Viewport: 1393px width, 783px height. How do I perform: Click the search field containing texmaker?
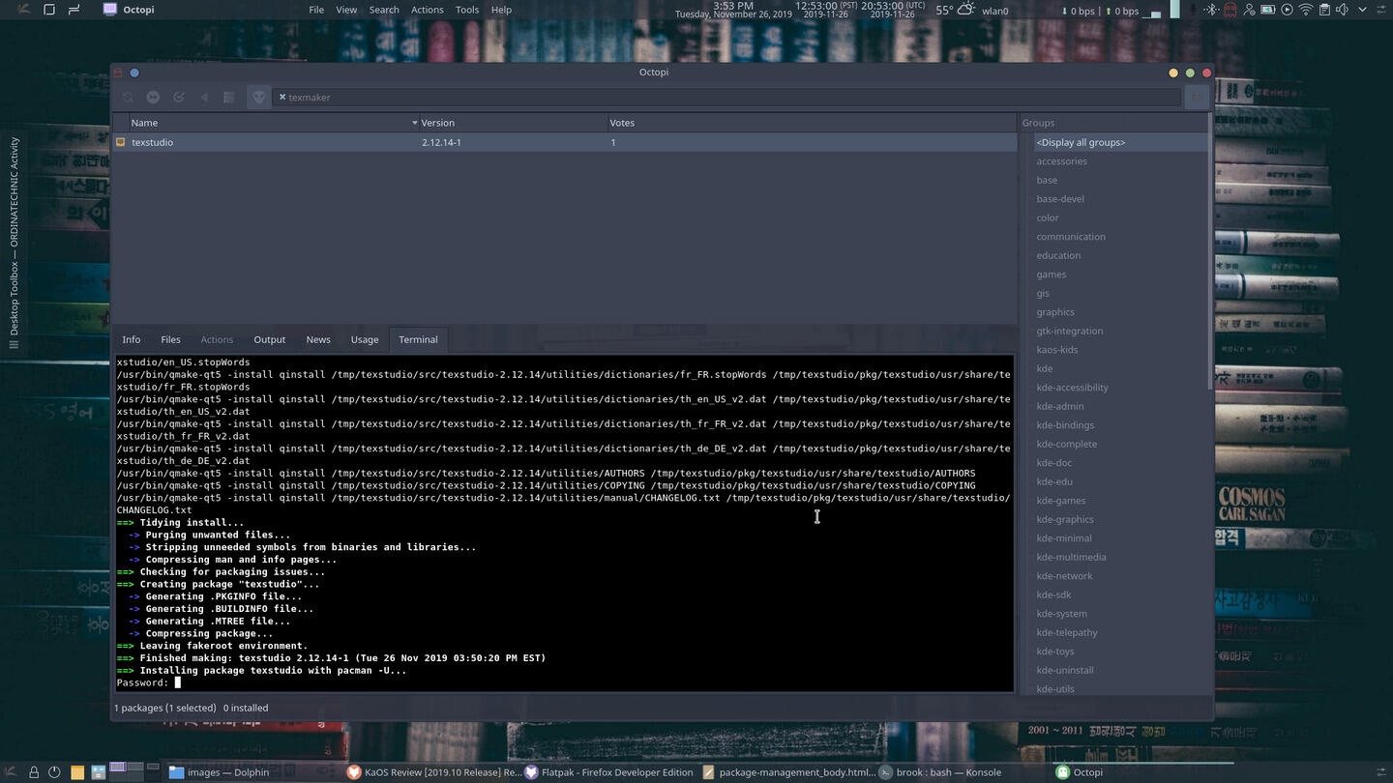(726, 97)
